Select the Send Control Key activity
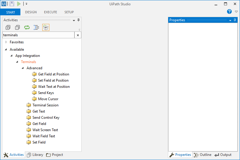This screenshot has width=240, height=160. [x=46, y=118]
